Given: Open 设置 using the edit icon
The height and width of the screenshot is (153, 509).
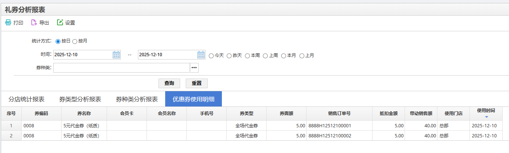Looking at the screenshot, I should (60, 23).
